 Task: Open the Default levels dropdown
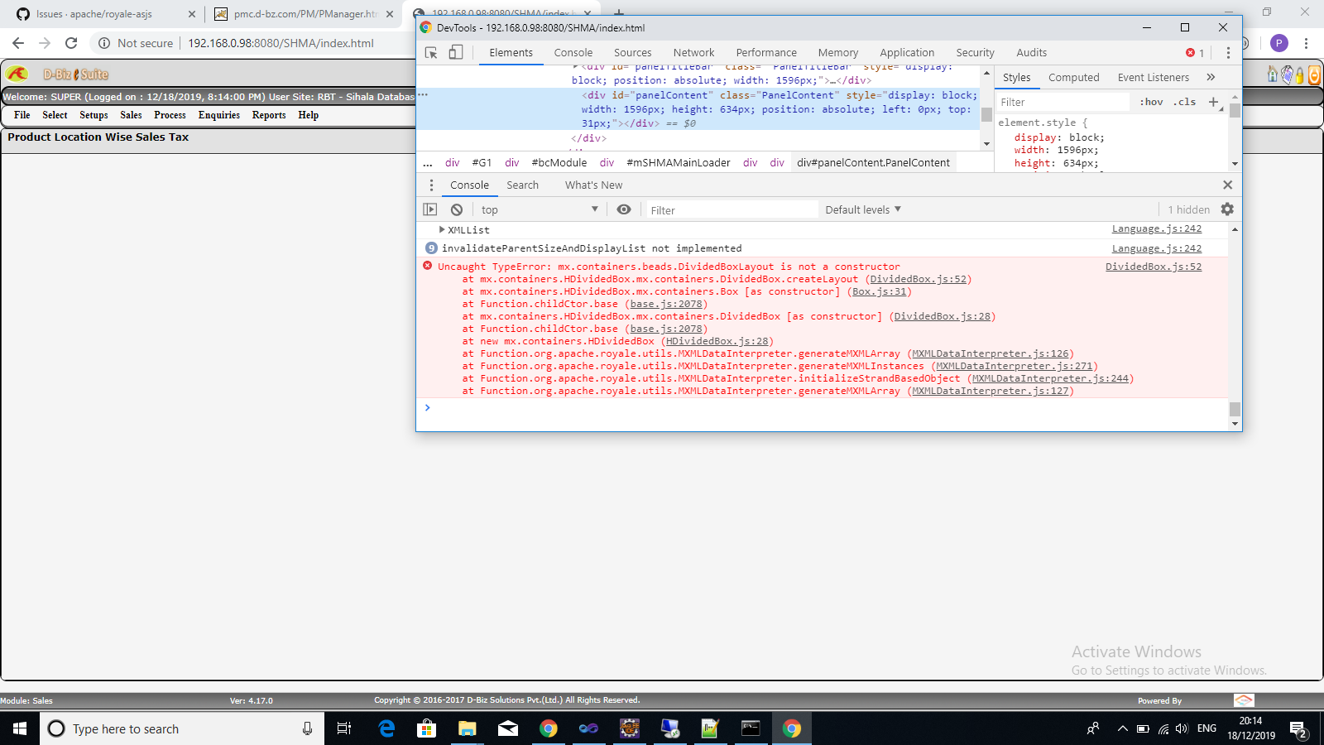click(x=862, y=209)
